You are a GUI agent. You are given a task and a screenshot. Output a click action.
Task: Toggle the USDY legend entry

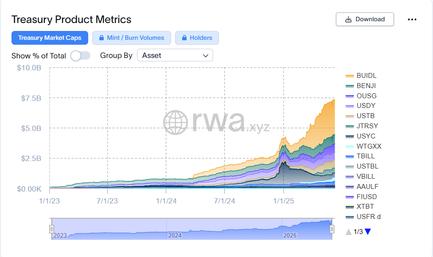coord(366,106)
